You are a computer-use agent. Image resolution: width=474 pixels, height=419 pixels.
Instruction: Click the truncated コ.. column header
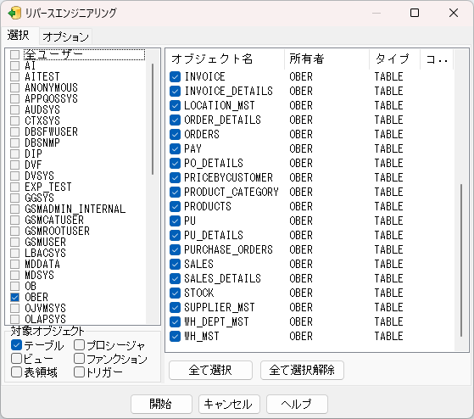coord(437,59)
